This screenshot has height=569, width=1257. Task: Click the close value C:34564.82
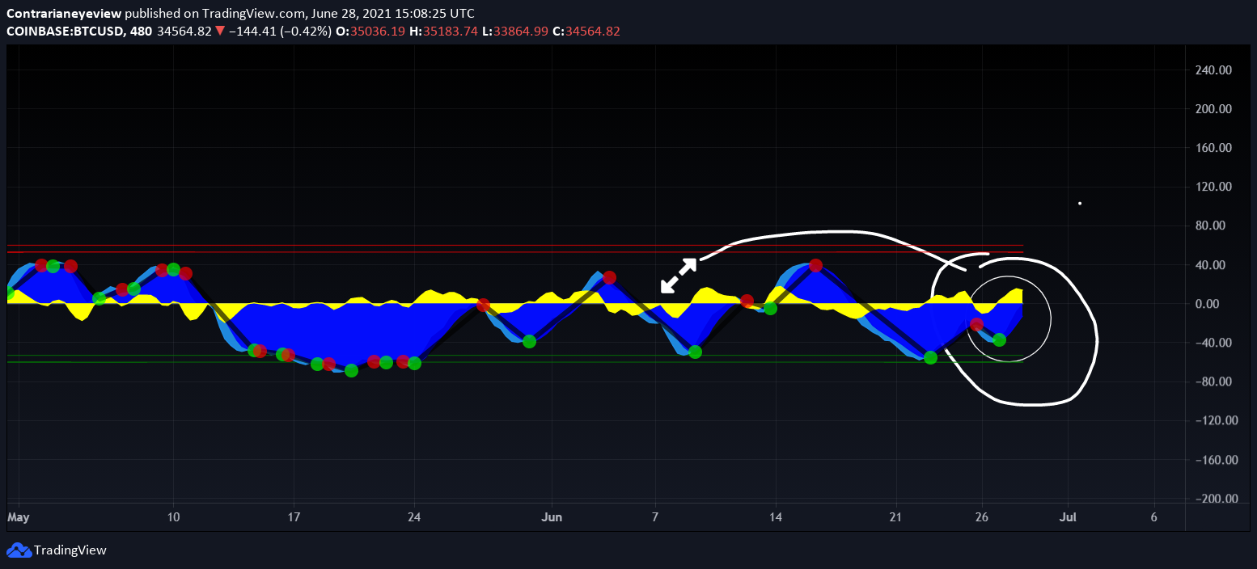[586, 32]
